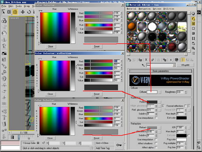Activate the Select and Move tool

pos(23,12)
